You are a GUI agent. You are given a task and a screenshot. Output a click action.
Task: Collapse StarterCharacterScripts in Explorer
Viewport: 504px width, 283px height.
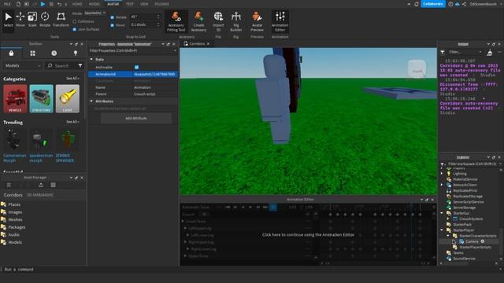click(x=448, y=236)
